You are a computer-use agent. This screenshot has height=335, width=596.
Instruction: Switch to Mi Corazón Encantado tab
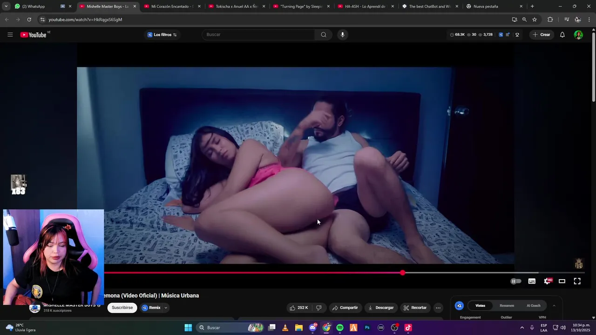172,7
